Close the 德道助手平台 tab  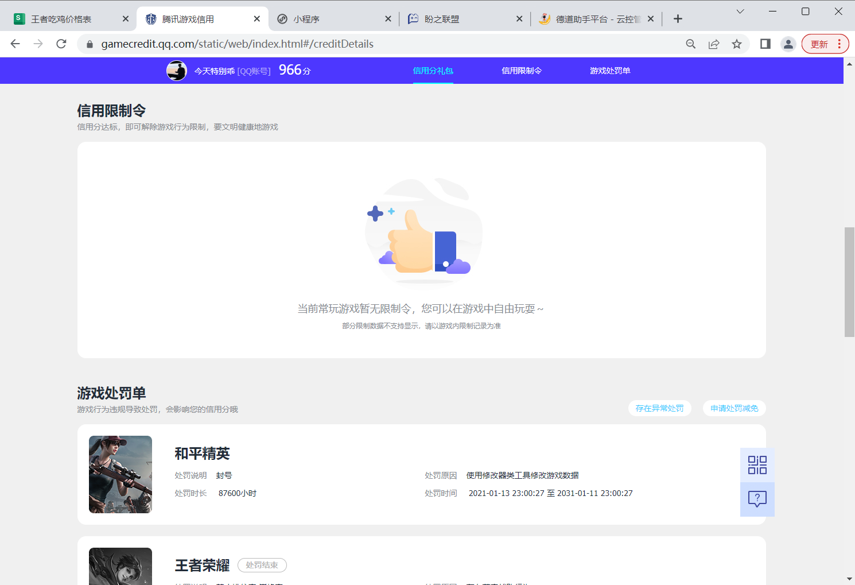pos(651,19)
